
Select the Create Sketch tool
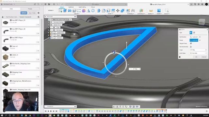pos(60,11)
